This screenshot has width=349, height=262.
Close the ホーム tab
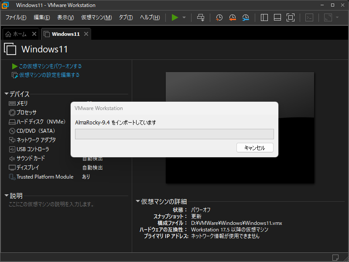click(34, 34)
